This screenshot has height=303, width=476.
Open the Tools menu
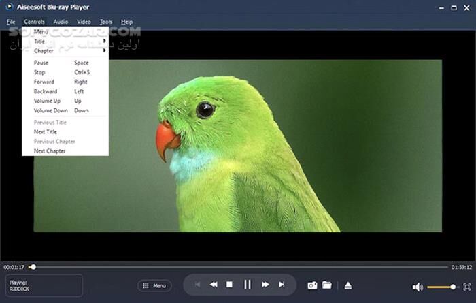click(105, 22)
